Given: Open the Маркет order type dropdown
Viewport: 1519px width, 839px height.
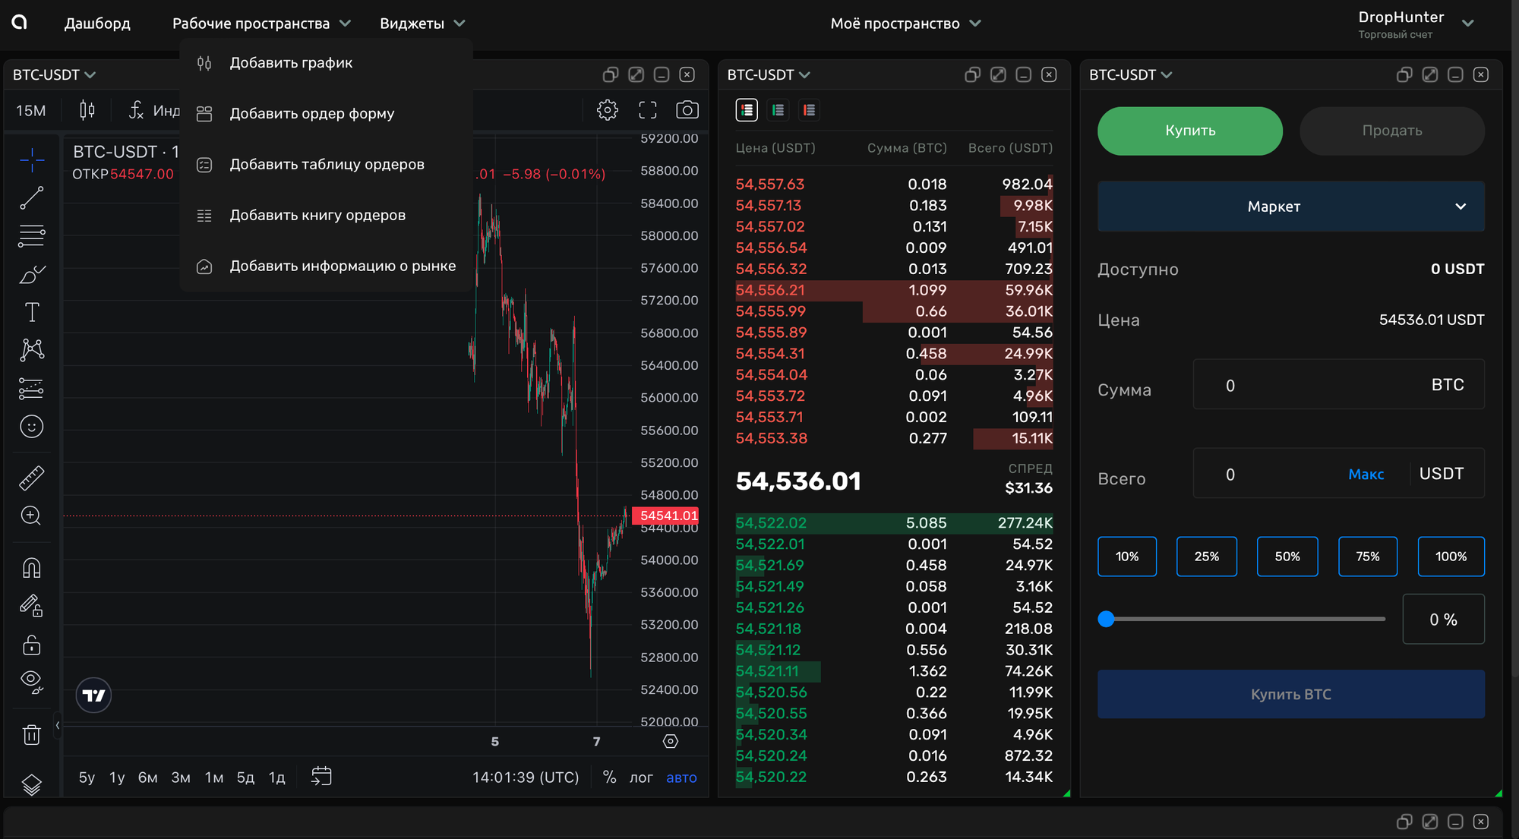Looking at the screenshot, I should point(1290,207).
